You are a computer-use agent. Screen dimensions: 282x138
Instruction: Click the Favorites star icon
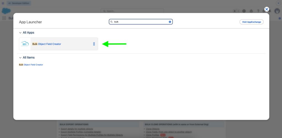[235, 11]
